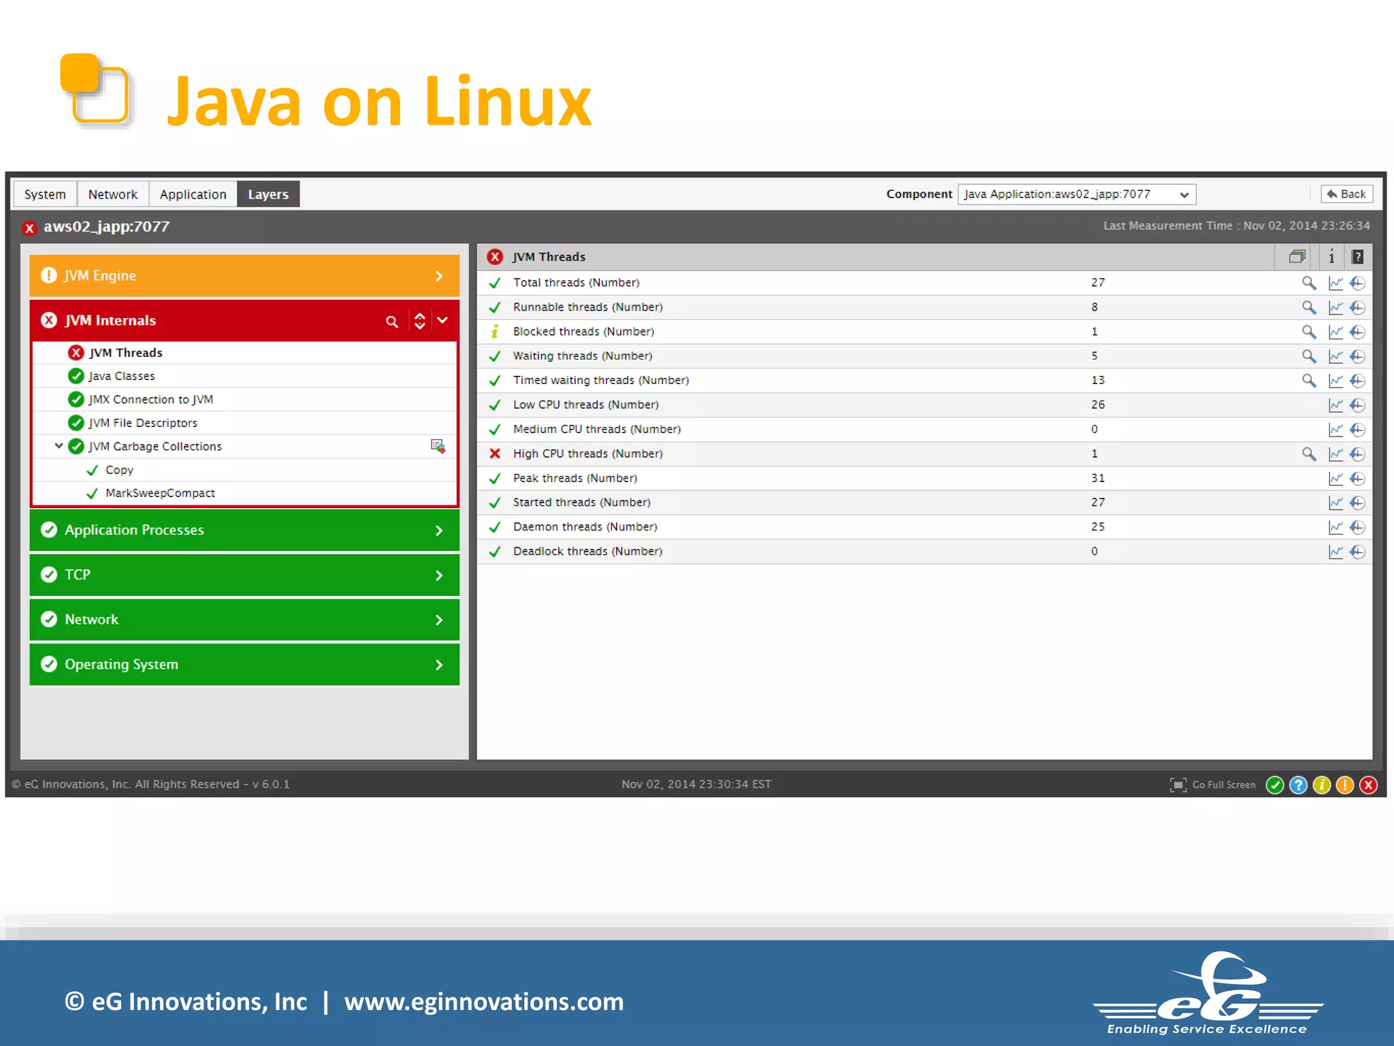Image resolution: width=1394 pixels, height=1046 pixels.
Task: Click Go Full Screen
Action: click(1212, 785)
